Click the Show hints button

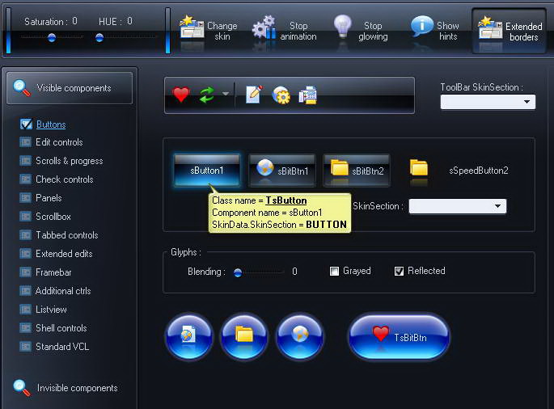pos(435,31)
